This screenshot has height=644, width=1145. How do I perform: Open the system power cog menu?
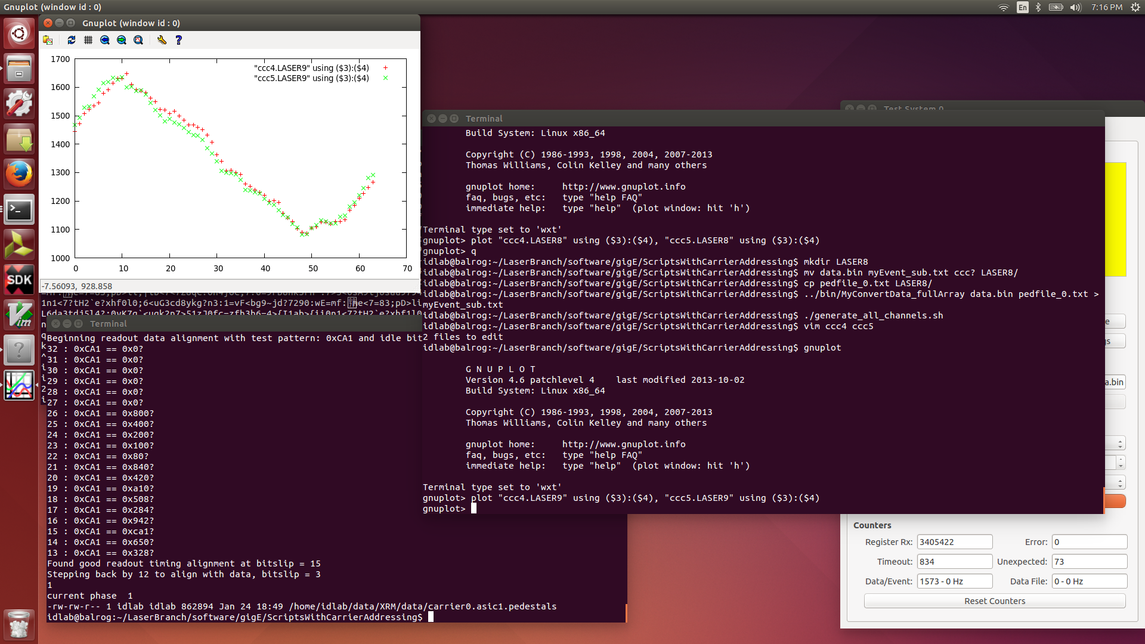click(x=1135, y=7)
